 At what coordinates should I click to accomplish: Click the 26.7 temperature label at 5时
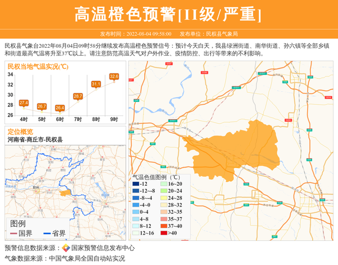click(x=42, y=106)
